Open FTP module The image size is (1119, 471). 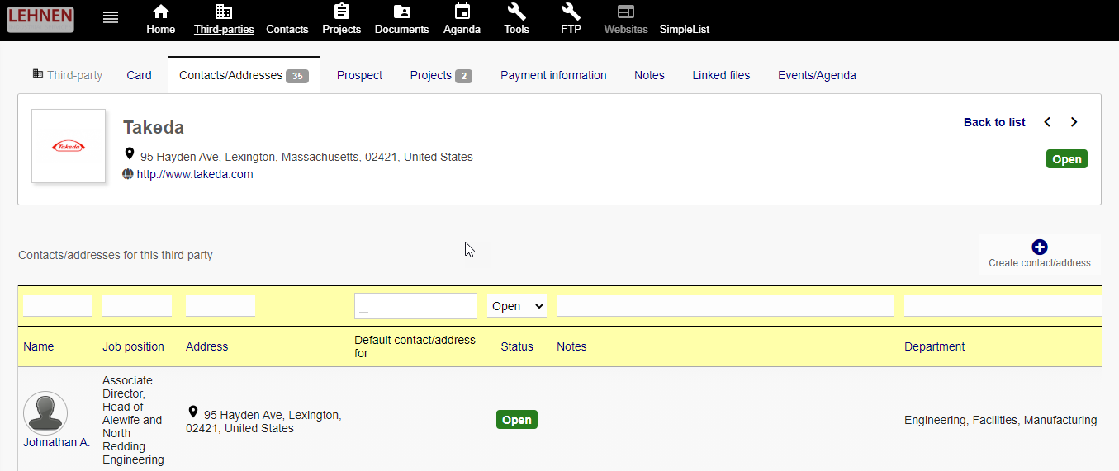(571, 20)
